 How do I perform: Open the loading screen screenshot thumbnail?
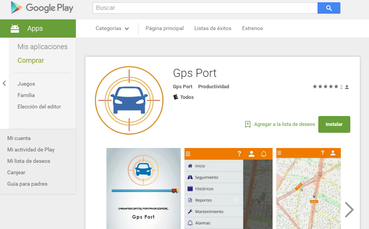143,188
